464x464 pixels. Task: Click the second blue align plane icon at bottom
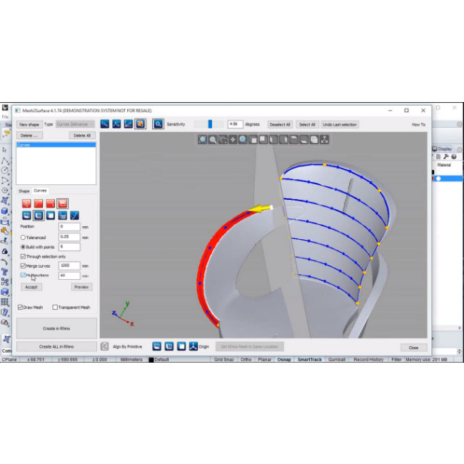169,346
